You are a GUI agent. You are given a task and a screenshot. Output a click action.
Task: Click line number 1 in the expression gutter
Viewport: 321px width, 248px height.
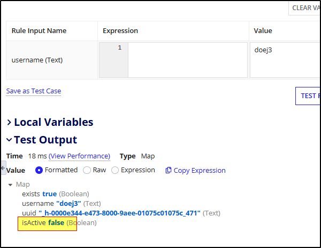(119, 48)
